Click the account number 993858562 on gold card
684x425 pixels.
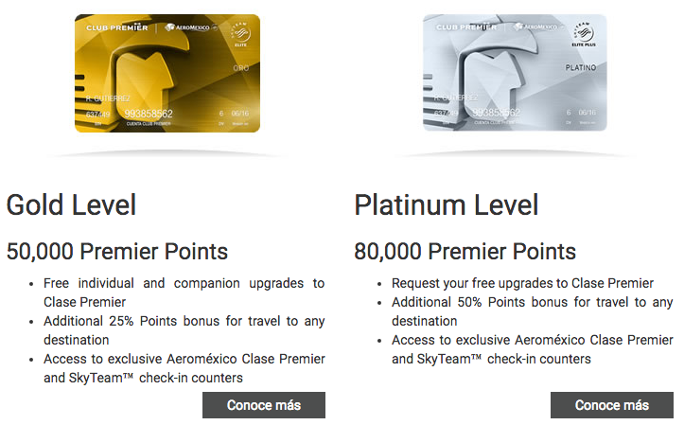tap(149, 114)
